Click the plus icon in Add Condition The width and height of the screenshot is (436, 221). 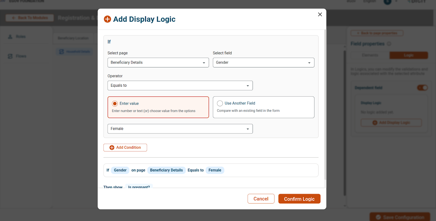tap(112, 148)
